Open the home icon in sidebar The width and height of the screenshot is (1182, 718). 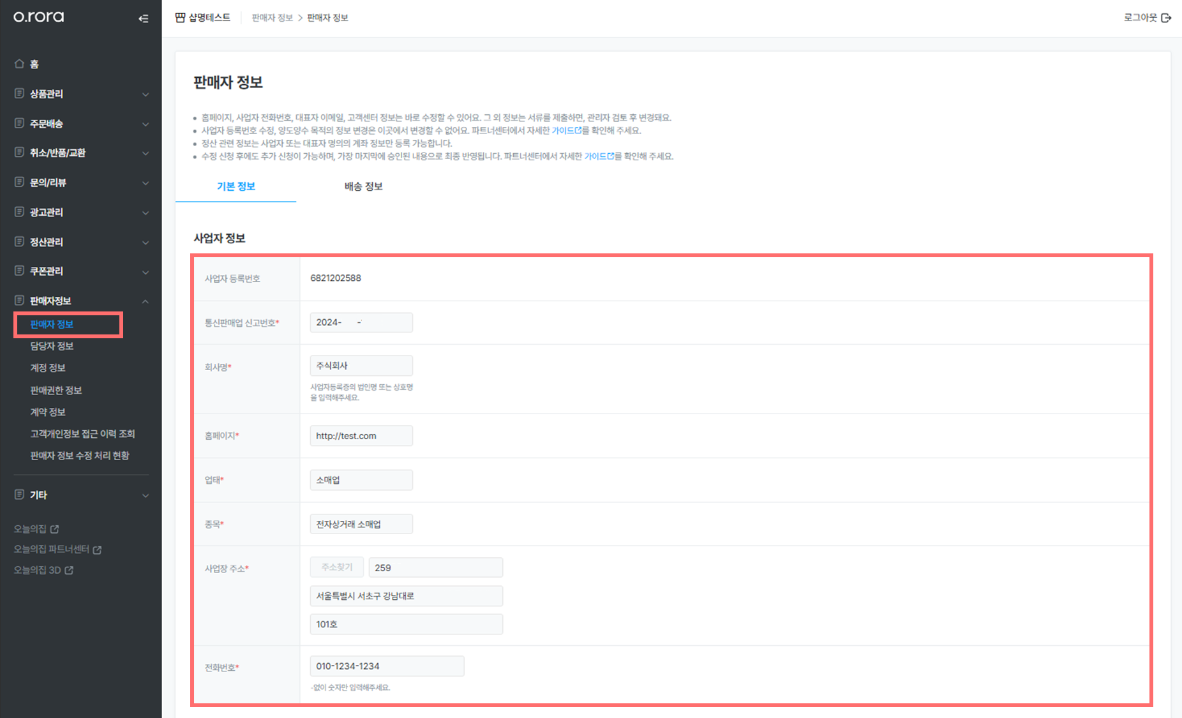(x=19, y=64)
